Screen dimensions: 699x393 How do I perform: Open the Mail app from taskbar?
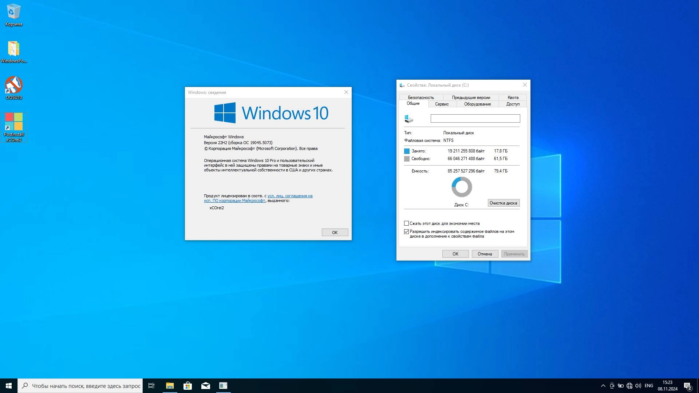[205, 386]
